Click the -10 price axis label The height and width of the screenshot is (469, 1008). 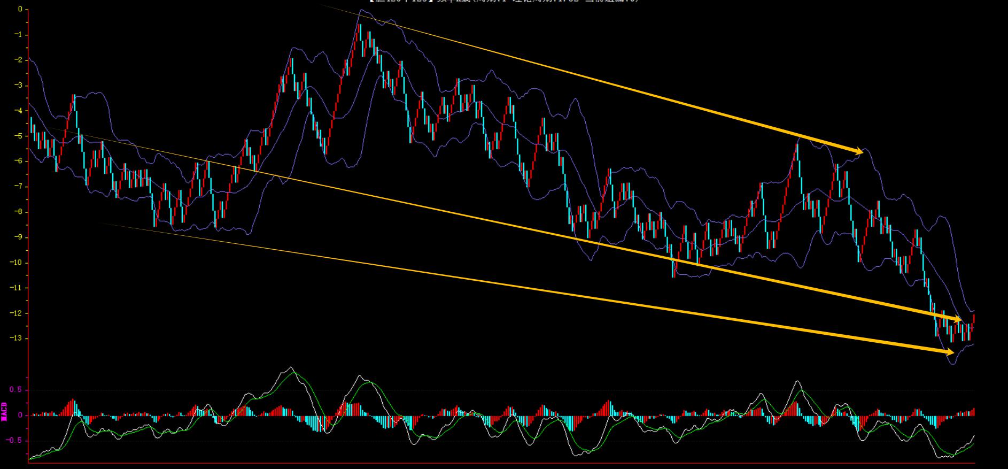15,263
